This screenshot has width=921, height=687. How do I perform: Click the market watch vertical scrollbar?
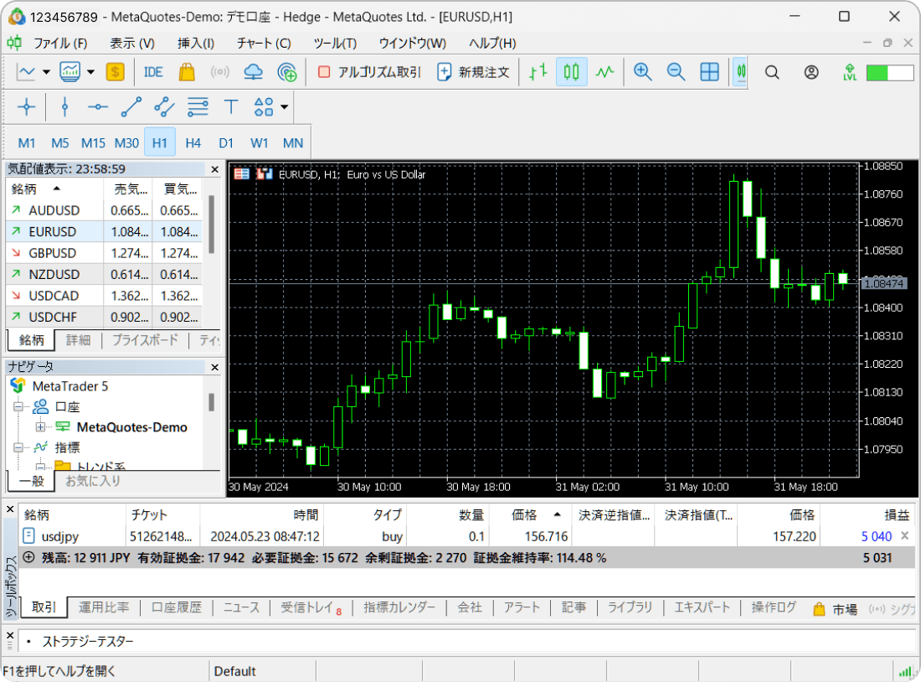coord(212,225)
